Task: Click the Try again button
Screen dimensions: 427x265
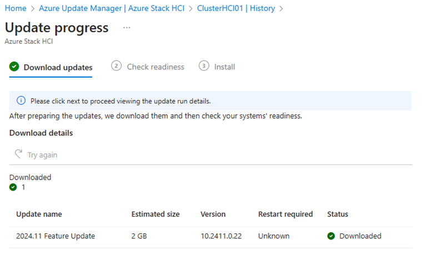Action: (36, 155)
